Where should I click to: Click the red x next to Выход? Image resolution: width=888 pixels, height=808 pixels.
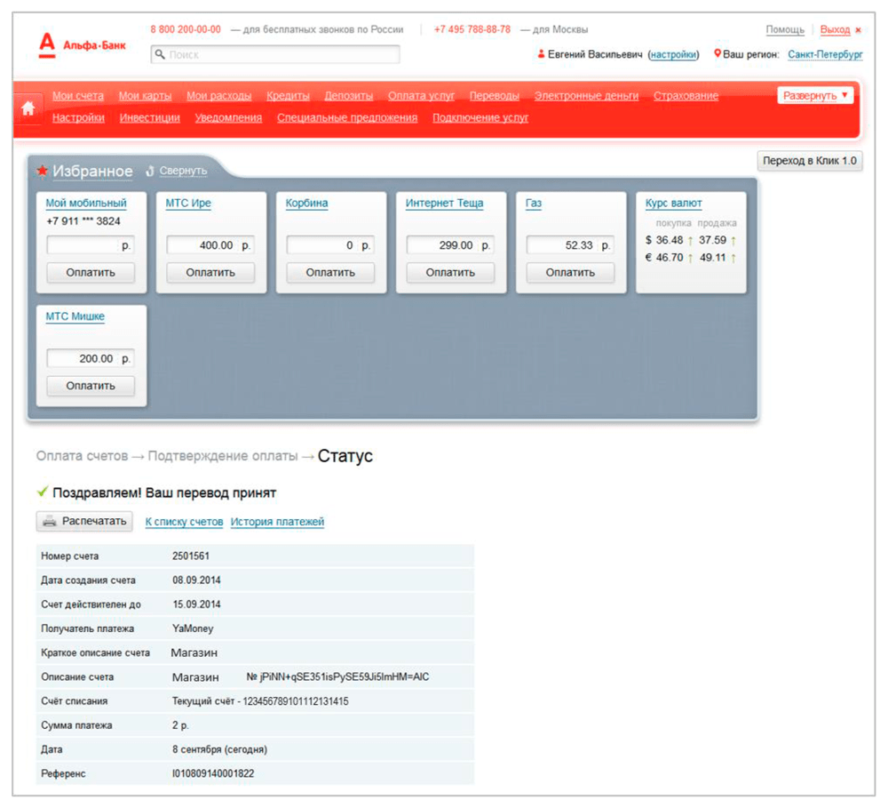coord(858,30)
